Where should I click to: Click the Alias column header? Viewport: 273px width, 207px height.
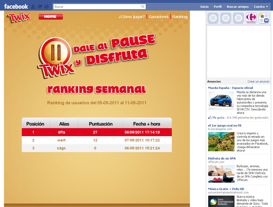pos(64,124)
